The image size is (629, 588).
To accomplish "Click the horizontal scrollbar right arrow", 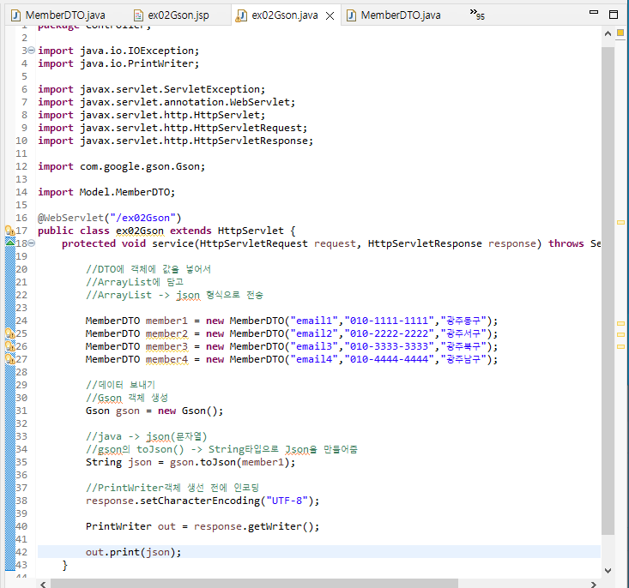I will [x=593, y=584].
